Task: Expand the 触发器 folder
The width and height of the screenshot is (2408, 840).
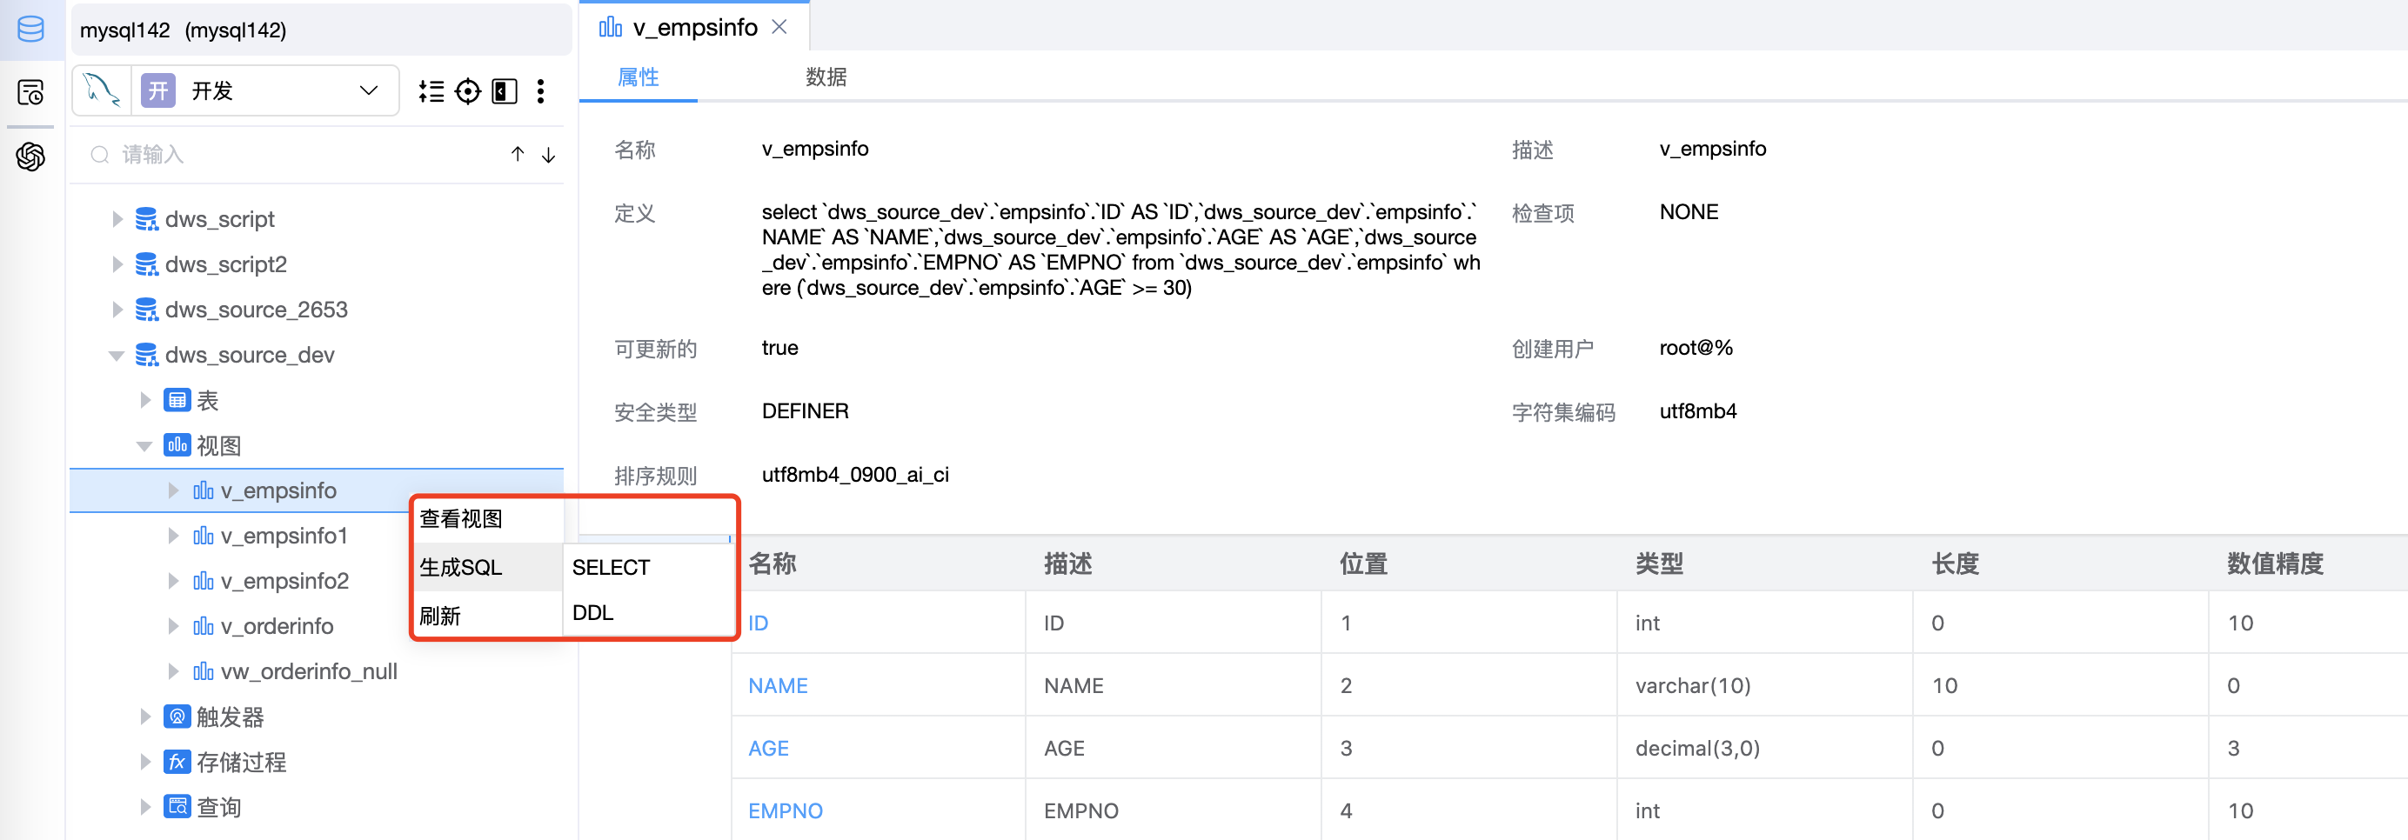Action: [145, 717]
